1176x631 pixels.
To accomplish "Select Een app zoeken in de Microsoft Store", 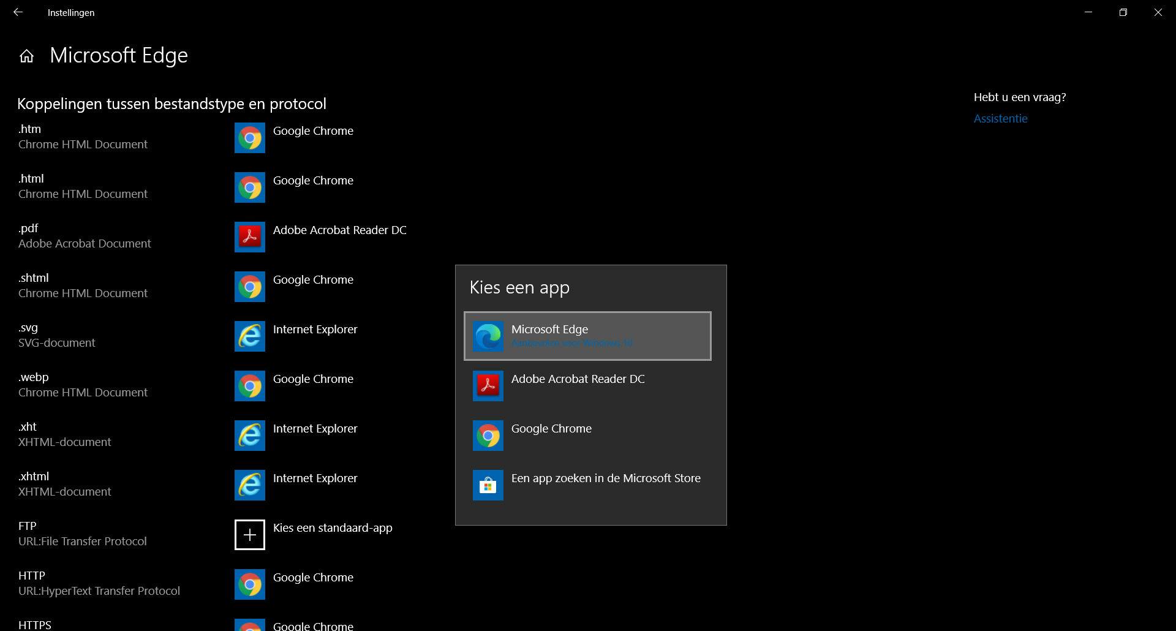I will pyautogui.click(x=587, y=485).
